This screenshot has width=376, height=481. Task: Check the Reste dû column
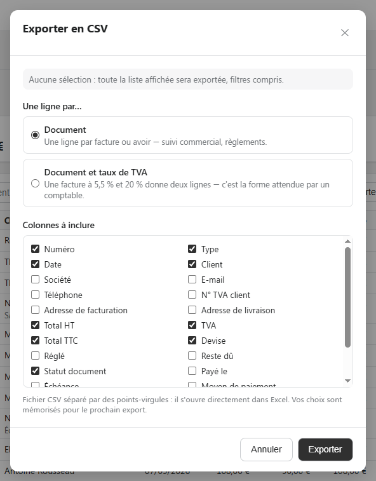[192, 356]
